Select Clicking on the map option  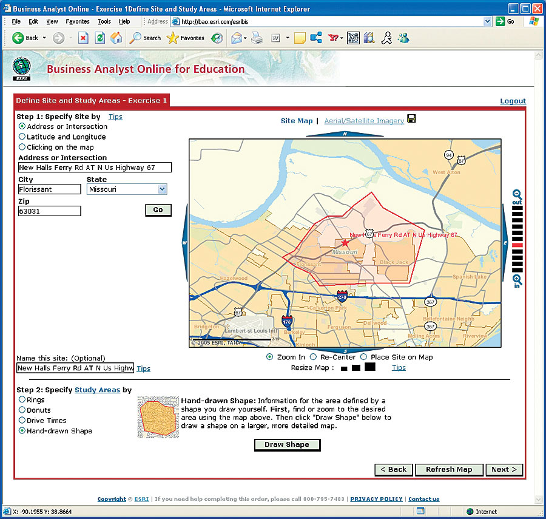(x=22, y=147)
